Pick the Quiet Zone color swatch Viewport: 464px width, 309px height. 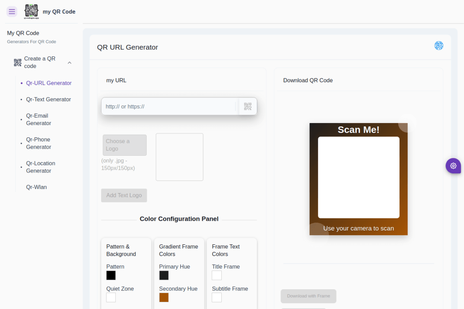[111, 297]
